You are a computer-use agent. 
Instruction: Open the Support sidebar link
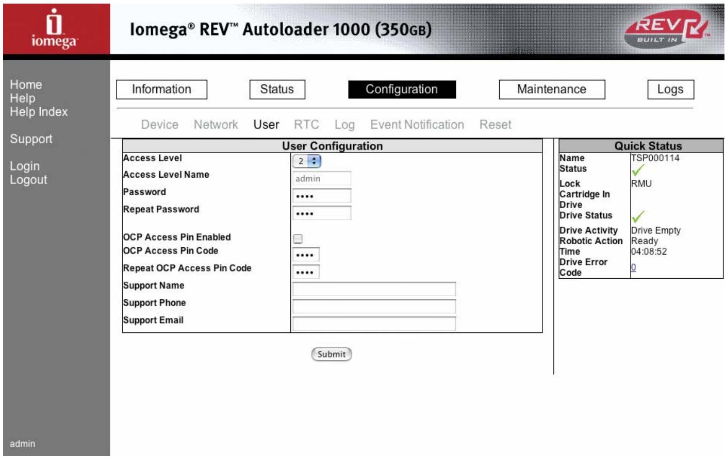pos(31,139)
